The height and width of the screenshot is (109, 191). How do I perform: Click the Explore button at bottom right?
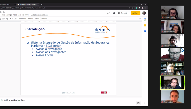pos(138,103)
